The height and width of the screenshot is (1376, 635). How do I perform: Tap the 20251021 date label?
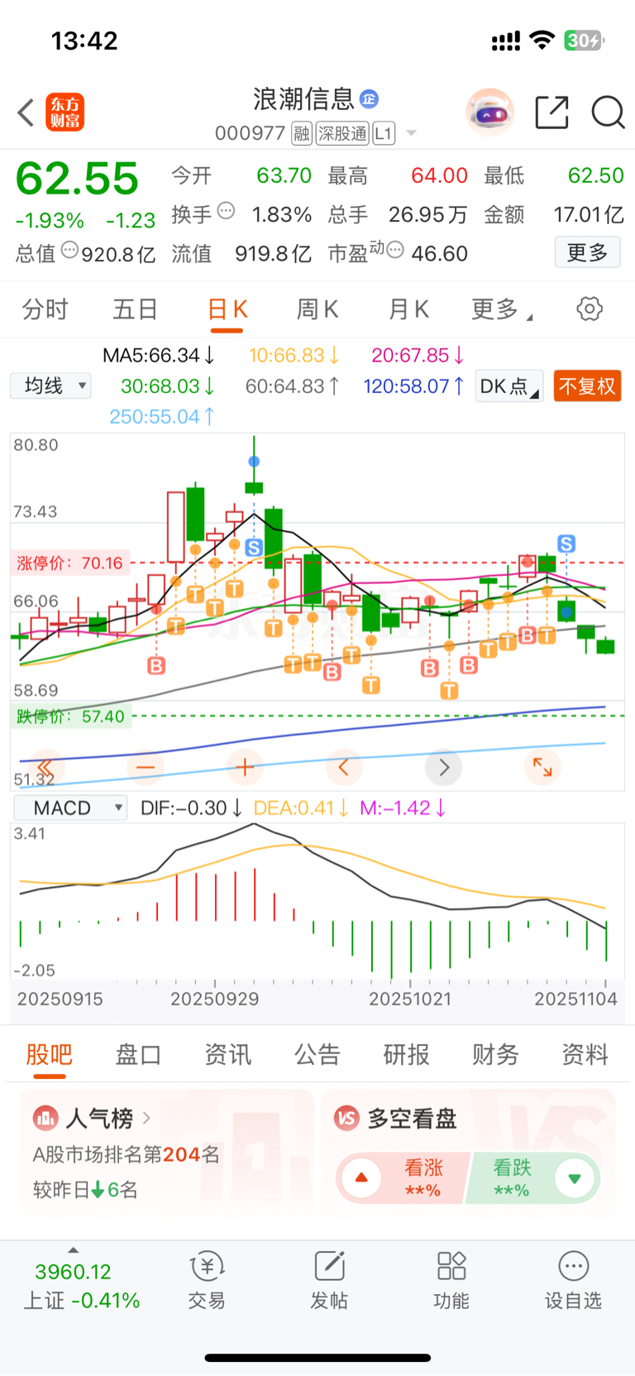pyautogui.click(x=410, y=999)
